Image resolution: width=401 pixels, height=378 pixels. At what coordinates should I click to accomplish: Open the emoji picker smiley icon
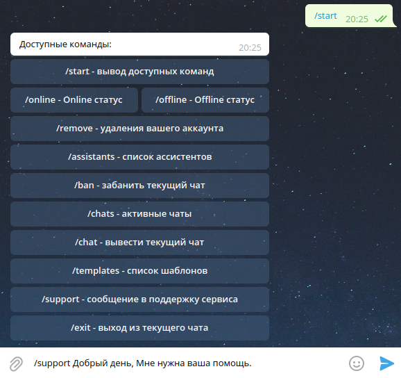[356, 363]
